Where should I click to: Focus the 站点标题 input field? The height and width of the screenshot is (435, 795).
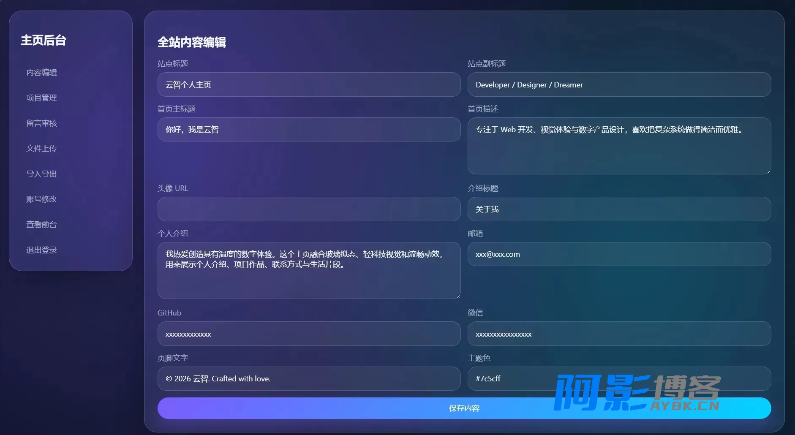coord(309,84)
